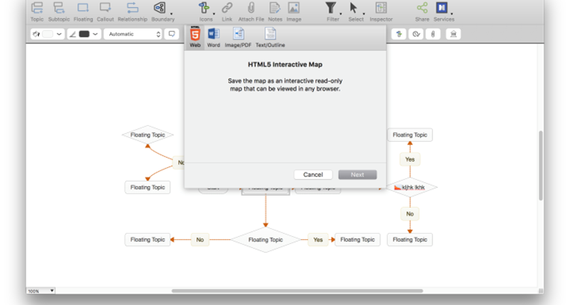Select the Image/PDF export tab

click(x=237, y=38)
